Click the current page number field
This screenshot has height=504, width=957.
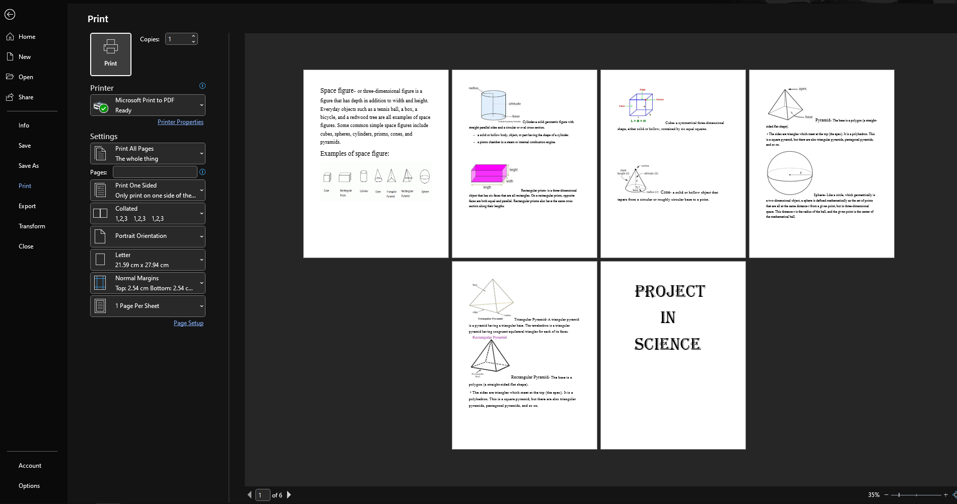pos(262,495)
